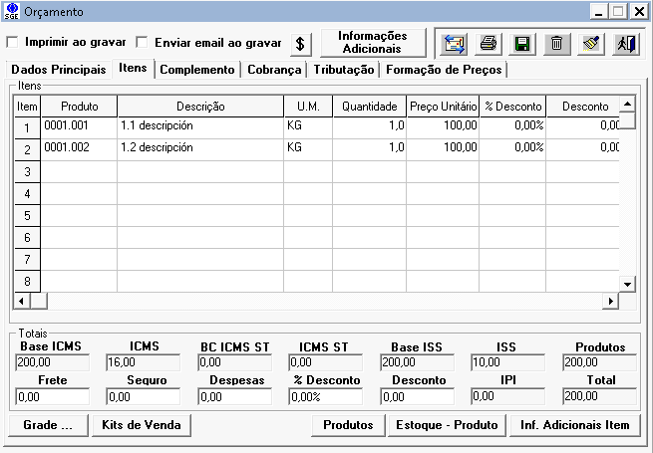Go to the Formação de Preços tab
Viewport: 653px width, 453px height.
444,70
